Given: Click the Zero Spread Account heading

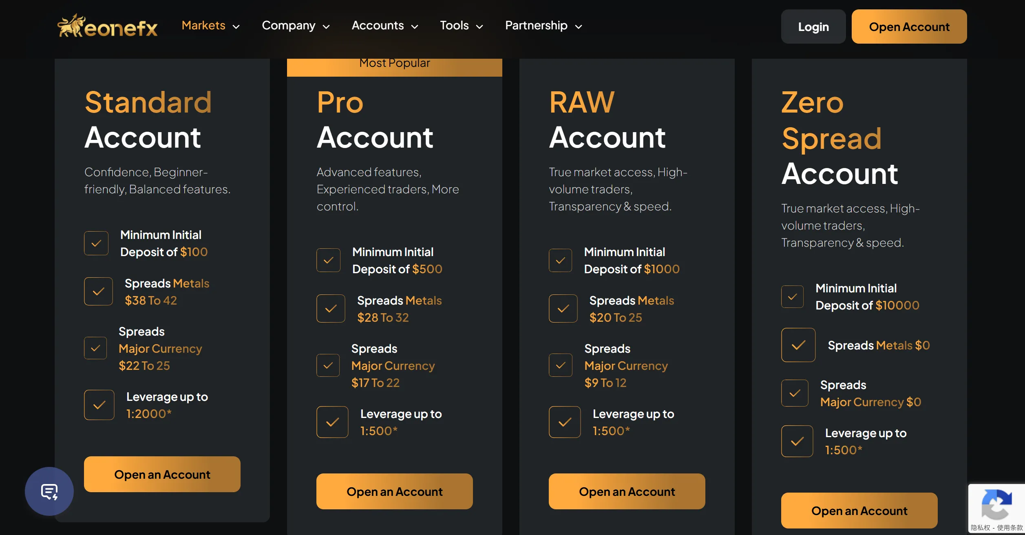Looking at the screenshot, I should click(840, 138).
